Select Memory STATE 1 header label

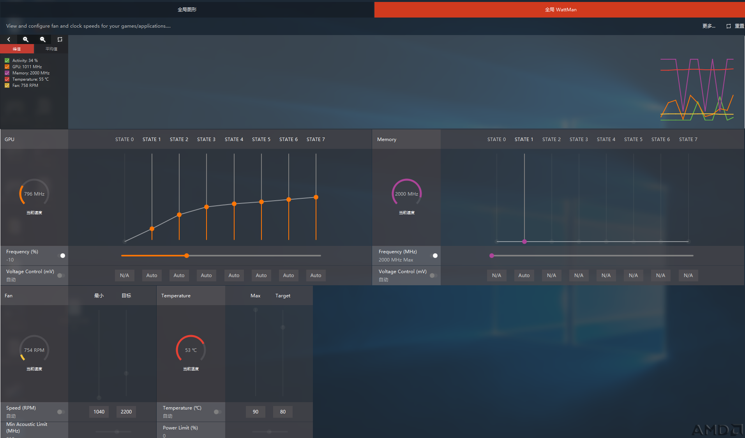[524, 140]
